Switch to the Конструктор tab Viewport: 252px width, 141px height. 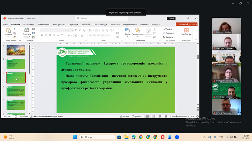tap(59, 24)
